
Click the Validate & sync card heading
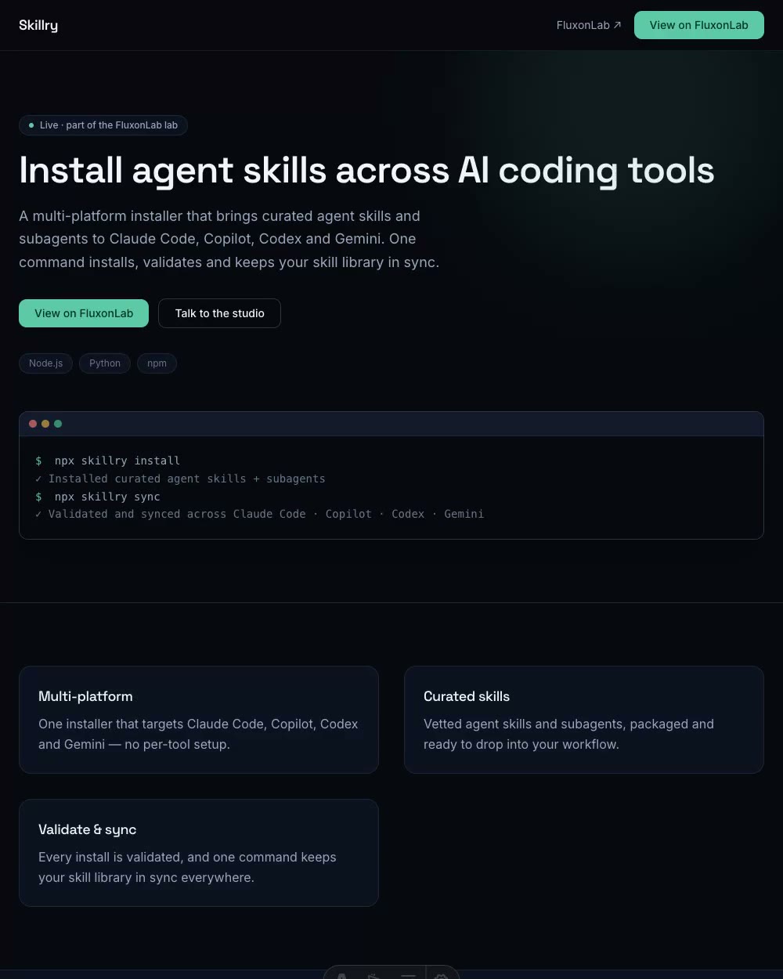[x=88, y=829]
